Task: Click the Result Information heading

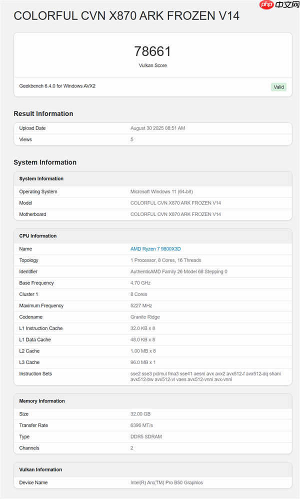Action: tap(43, 113)
